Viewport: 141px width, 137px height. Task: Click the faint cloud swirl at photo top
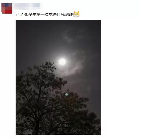(x=70, y=36)
